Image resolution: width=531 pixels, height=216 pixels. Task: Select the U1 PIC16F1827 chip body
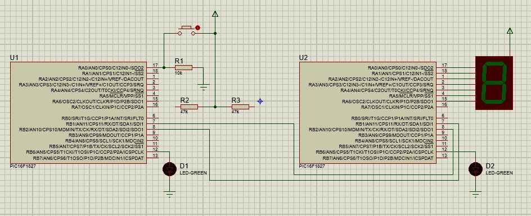(78, 113)
